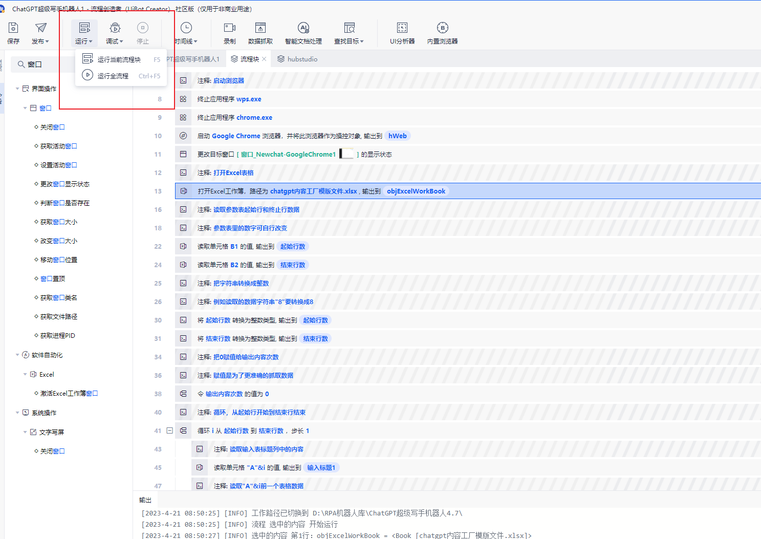Open the 查找目标 find target dropdown
The width and height of the screenshot is (761, 539).
pyautogui.click(x=349, y=33)
